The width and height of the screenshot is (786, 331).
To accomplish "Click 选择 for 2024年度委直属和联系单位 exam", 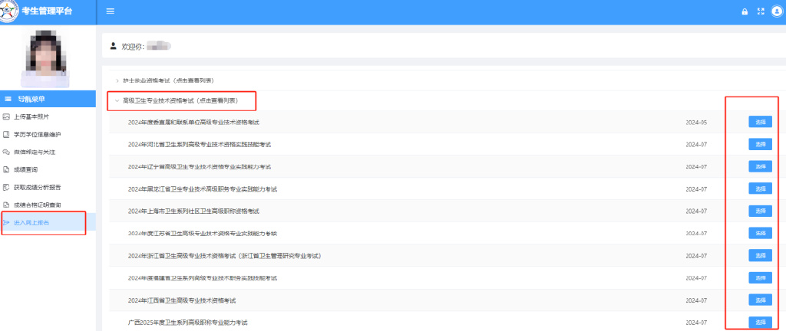I will [x=760, y=122].
